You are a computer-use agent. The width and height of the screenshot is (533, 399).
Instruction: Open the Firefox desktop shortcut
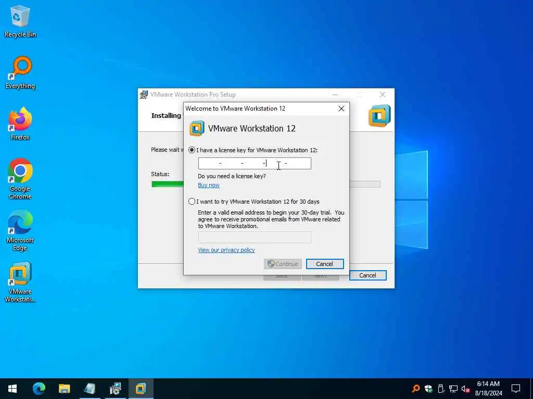(x=20, y=124)
